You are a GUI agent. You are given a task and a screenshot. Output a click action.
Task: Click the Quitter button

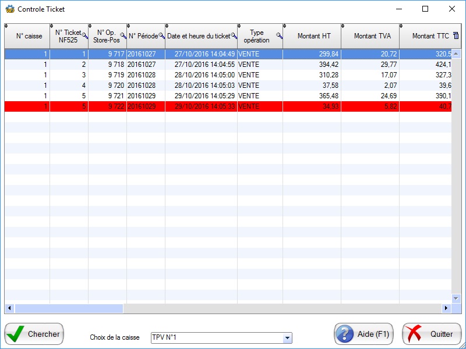tap(432, 334)
